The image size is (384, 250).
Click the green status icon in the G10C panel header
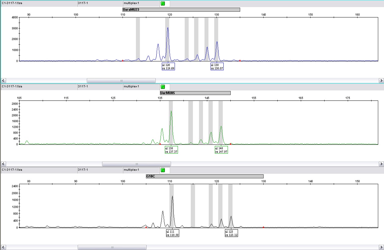coord(163,170)
